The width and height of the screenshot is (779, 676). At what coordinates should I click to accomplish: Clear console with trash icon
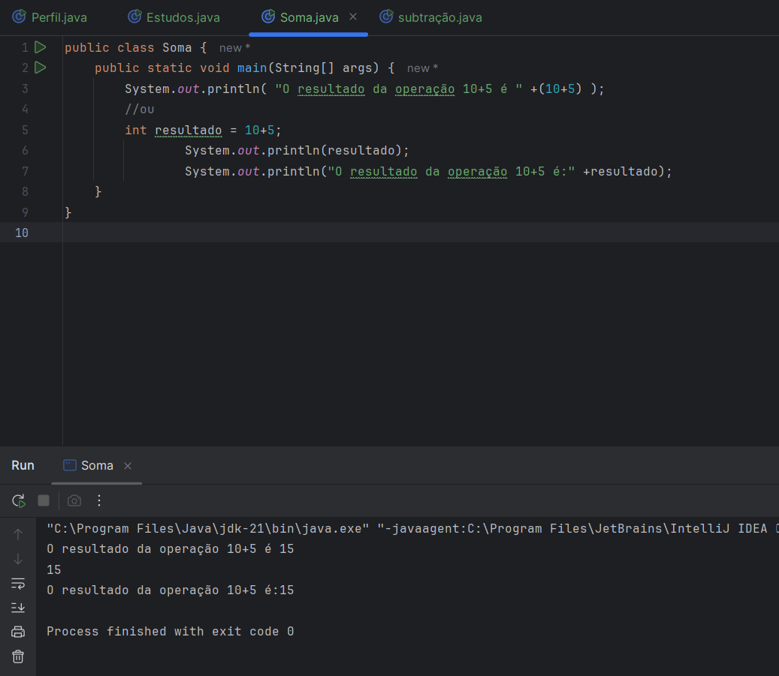(18, 656)
